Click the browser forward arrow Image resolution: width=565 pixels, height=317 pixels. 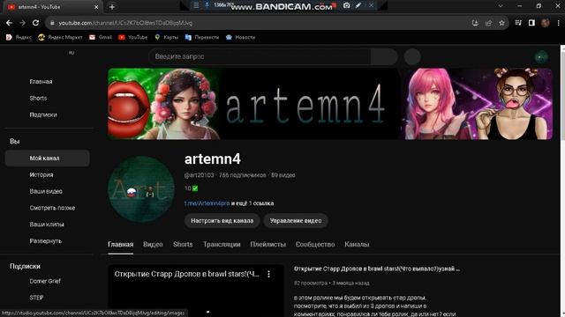[x=22, y=23]
